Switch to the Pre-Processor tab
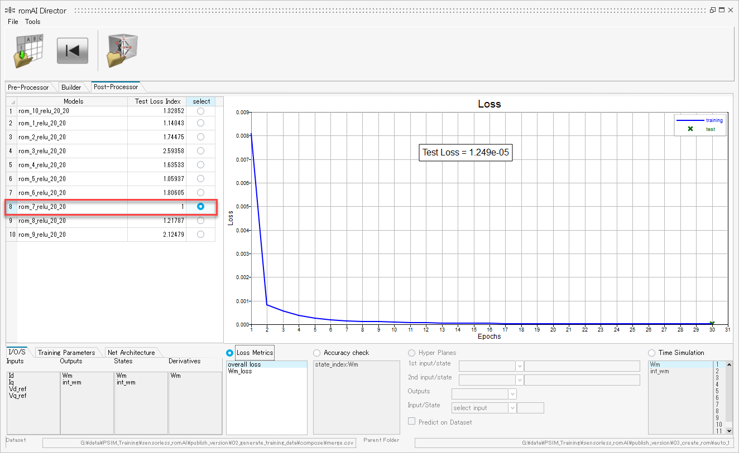739x453 pixels. [x=28, y=87]
